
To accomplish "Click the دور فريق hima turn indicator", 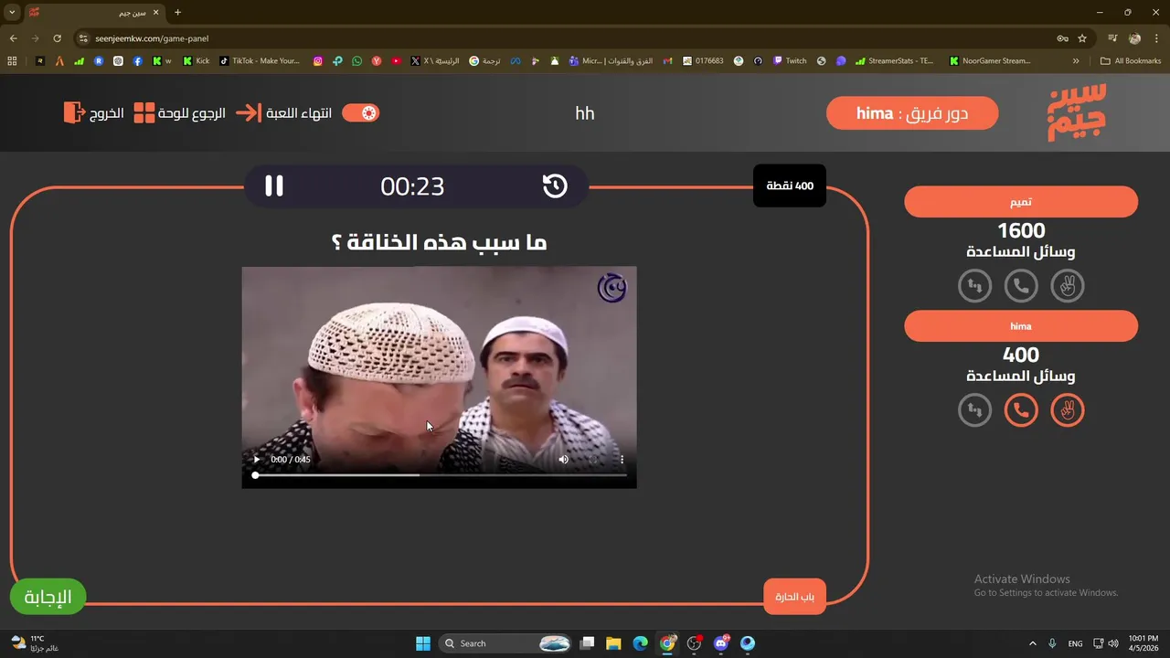I will pyautogui.click(x=912, y=113).
